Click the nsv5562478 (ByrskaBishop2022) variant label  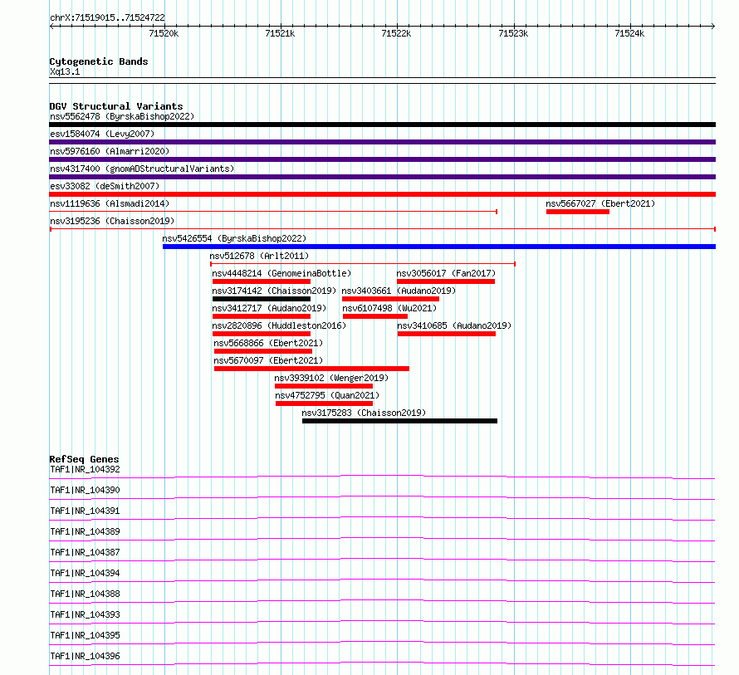pos(122,116)
